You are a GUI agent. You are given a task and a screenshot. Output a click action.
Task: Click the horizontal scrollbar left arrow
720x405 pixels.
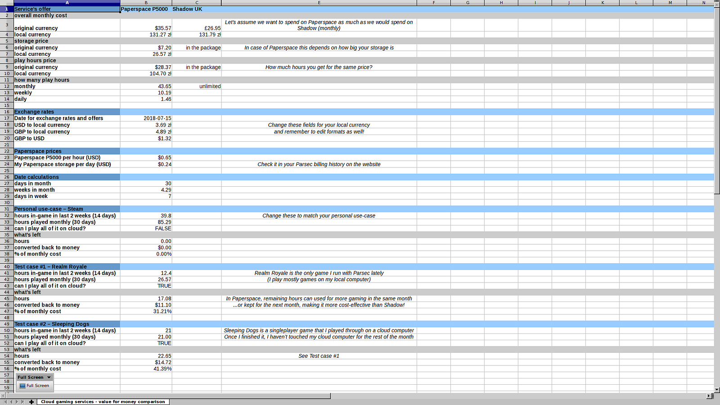(3, 396)
